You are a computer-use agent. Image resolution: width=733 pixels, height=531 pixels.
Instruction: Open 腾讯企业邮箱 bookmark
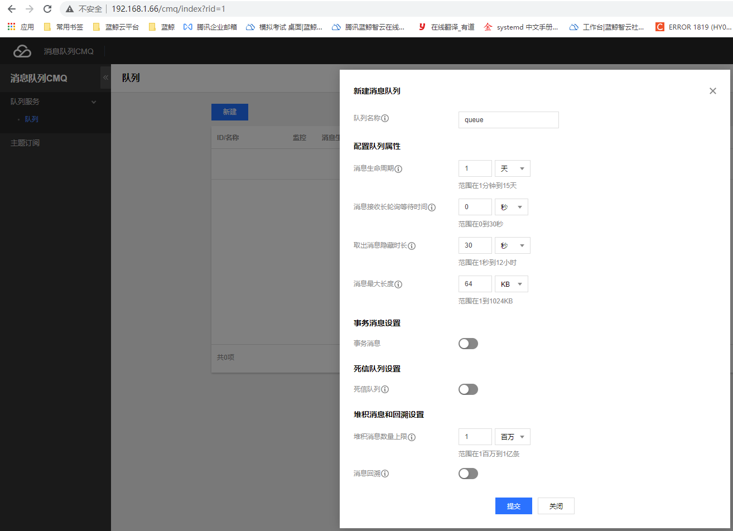pyautogui.click(x=210, y=27)
